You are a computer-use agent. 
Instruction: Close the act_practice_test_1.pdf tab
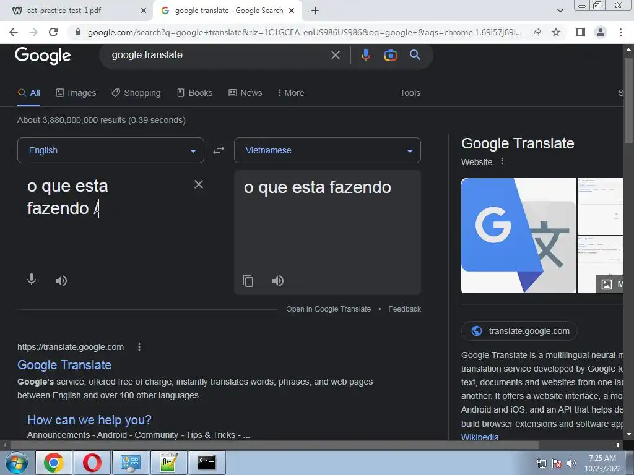point(144,11)
